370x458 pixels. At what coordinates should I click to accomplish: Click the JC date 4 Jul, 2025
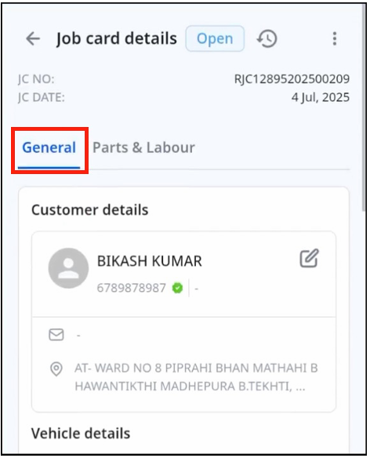(x=321, y=97)
